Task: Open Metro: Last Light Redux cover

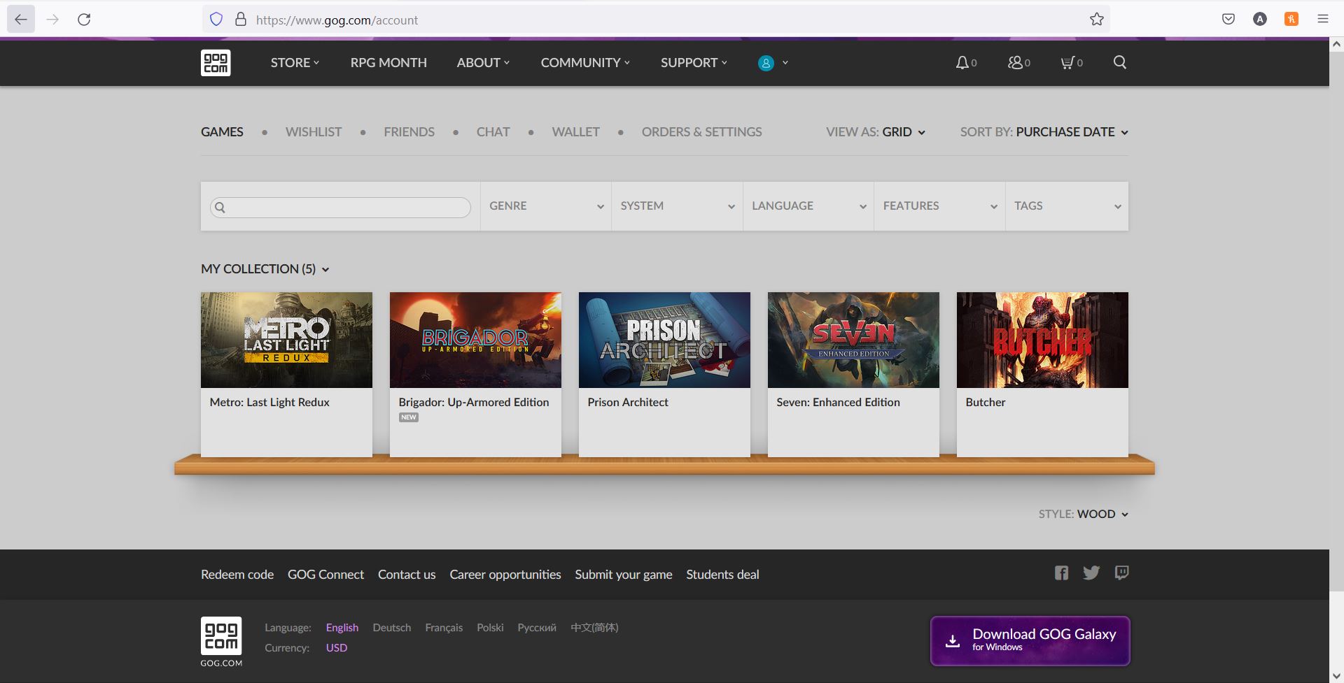Action: click(x=286, y=340)
